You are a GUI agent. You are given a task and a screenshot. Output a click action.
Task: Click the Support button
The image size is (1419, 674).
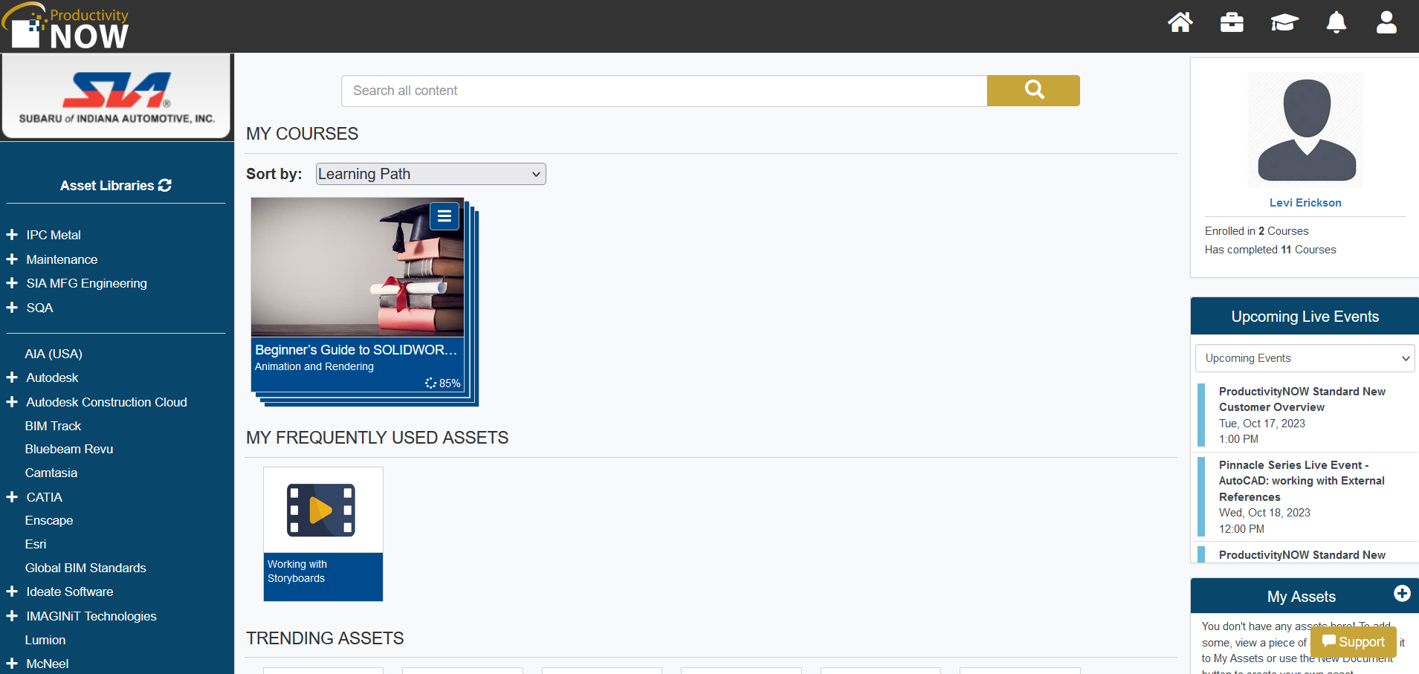coord(1353,641)
